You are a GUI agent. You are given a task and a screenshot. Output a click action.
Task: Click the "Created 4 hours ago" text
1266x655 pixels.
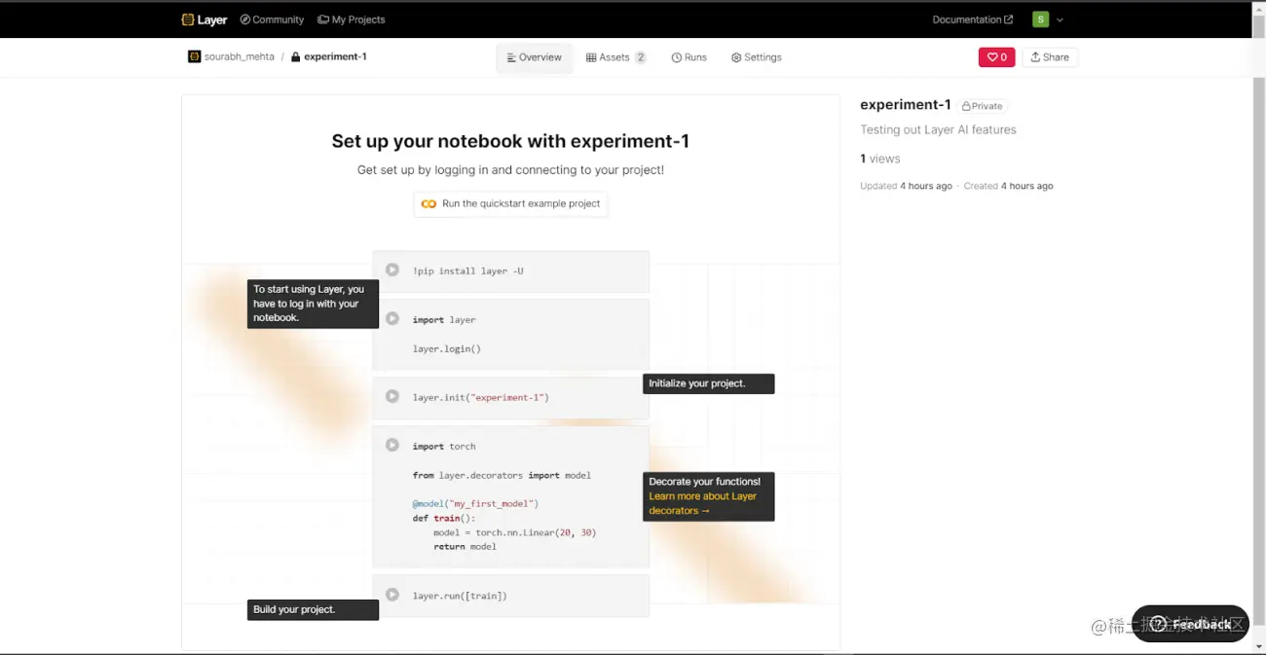[x=1008, y=186]
